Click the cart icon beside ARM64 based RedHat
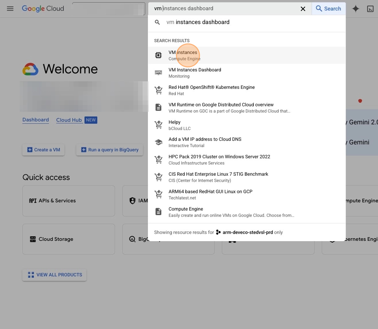This screenshot has width=378, height=329. (158, 195)
